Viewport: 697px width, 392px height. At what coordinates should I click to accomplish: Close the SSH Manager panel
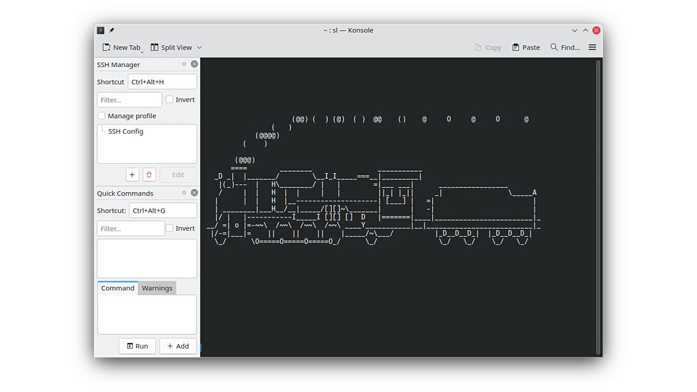coord(194,64)
